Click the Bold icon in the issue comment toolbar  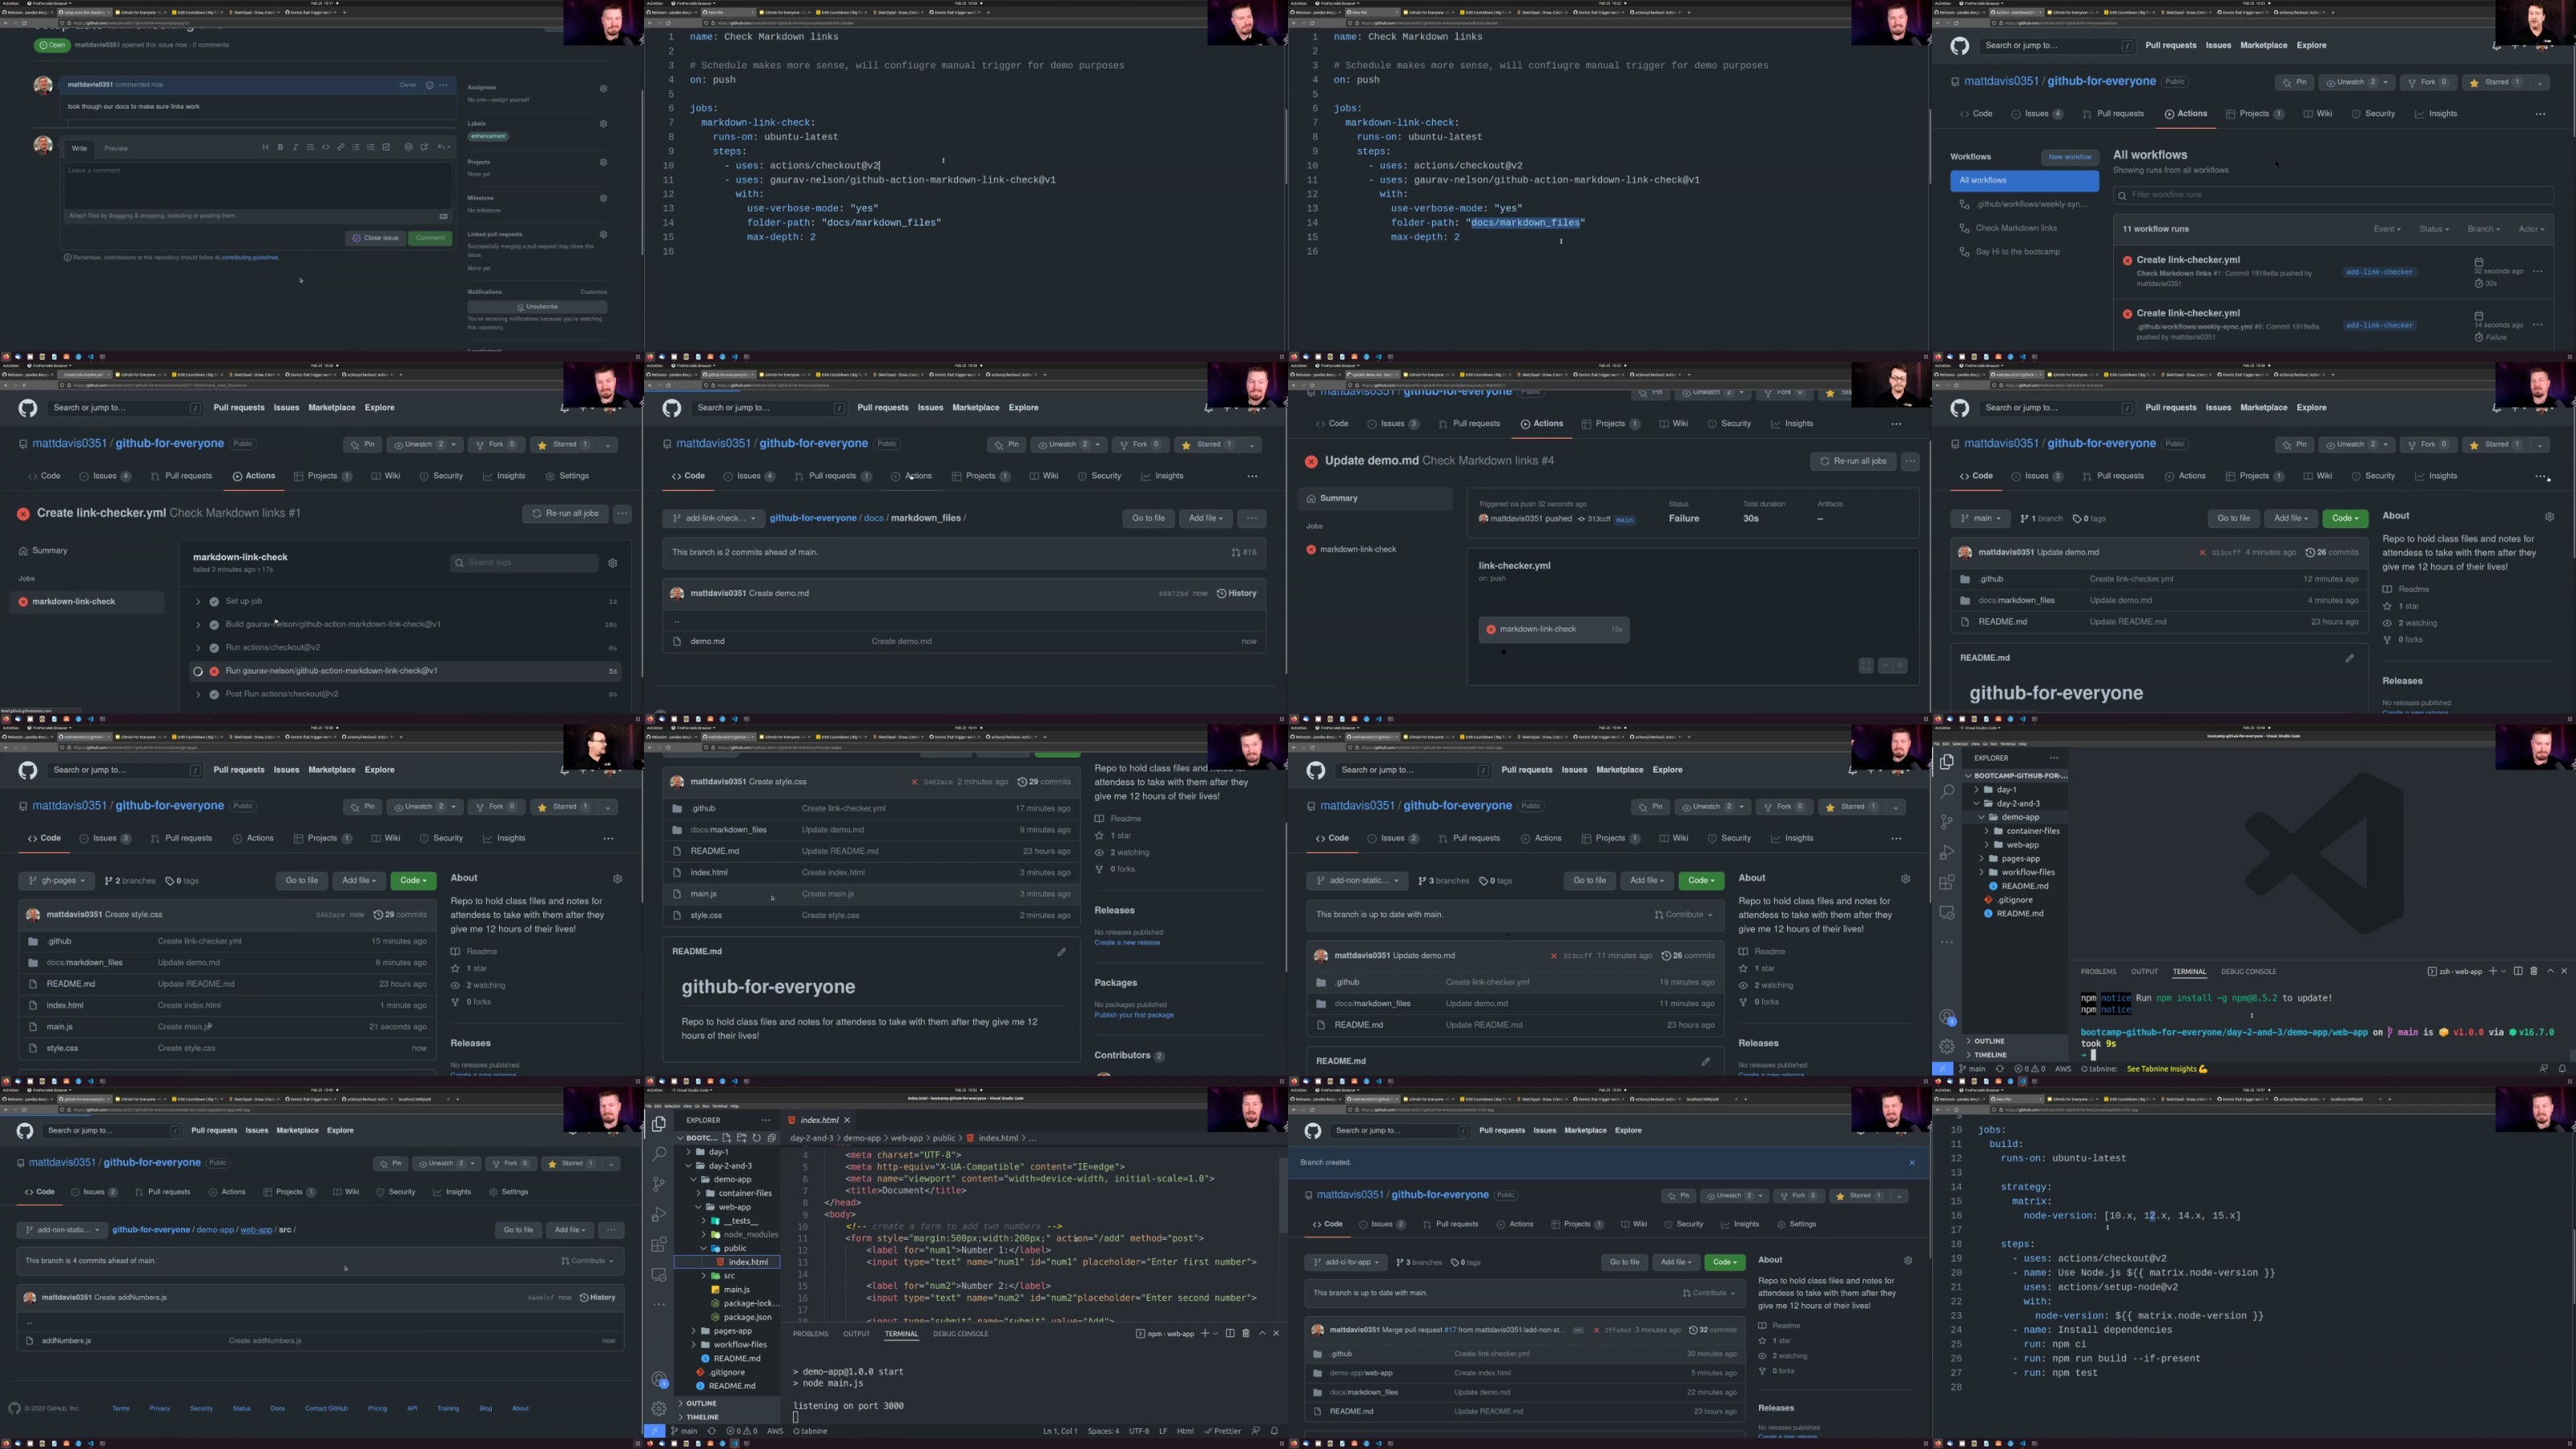coord(280,147)
